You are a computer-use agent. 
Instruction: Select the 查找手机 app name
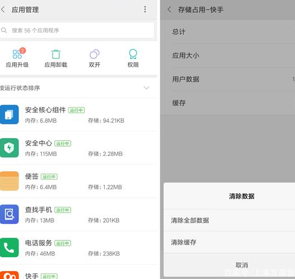point(38,210)
